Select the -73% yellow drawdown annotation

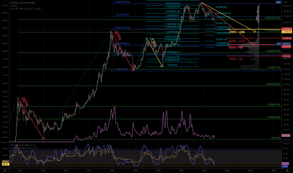coord(153,42)
